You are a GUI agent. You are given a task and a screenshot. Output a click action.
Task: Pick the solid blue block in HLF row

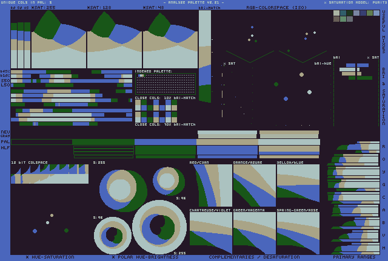point(227,150)
